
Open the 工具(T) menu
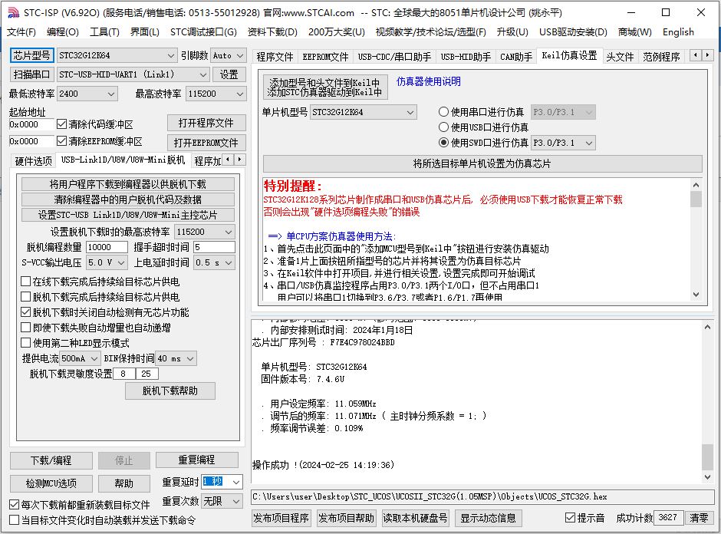coord(104,32)
